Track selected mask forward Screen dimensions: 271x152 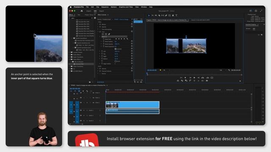[122, 39]
